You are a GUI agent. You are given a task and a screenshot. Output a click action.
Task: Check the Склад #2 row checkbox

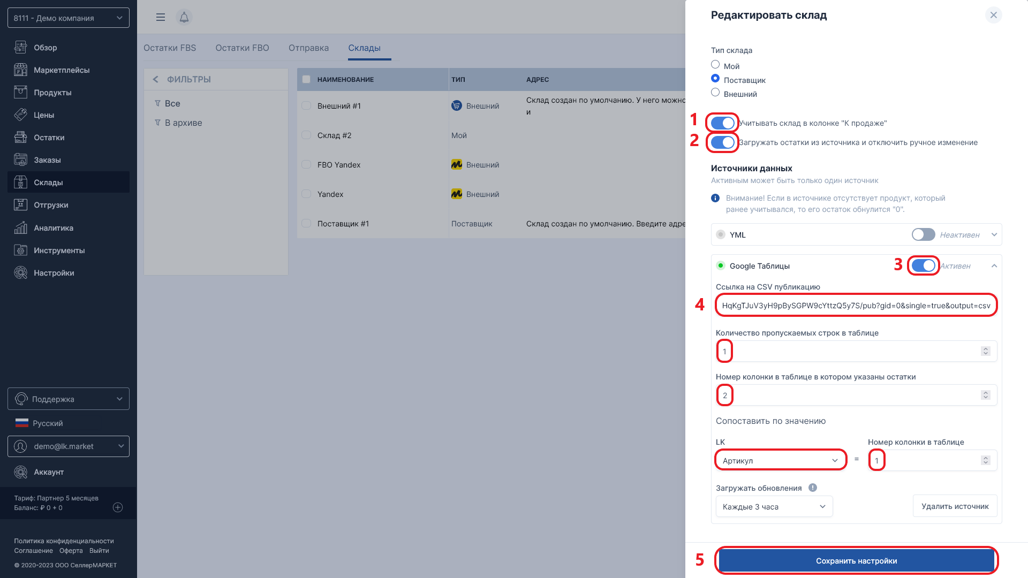click(306, 135)
